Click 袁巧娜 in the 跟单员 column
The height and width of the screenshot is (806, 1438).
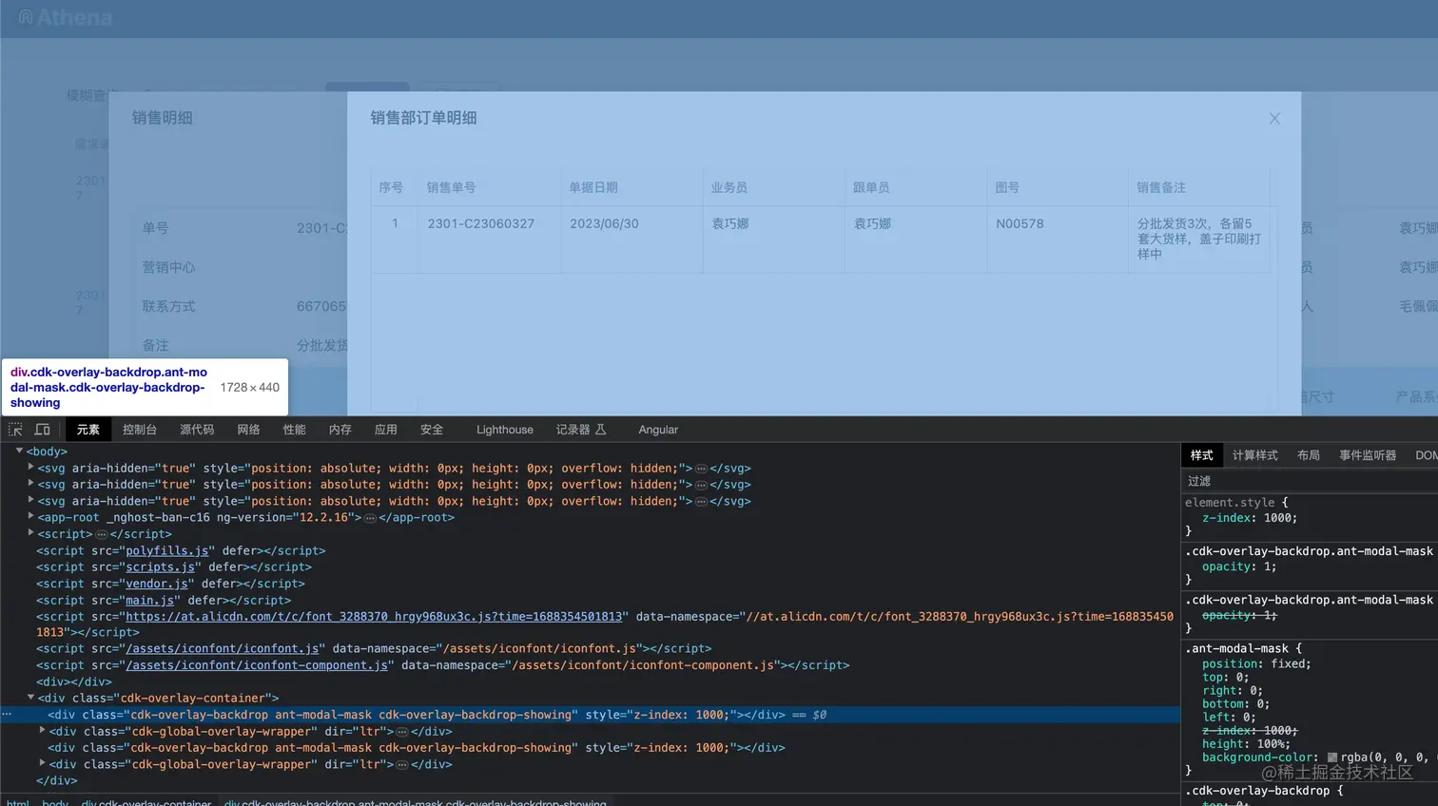coord(872,223)
